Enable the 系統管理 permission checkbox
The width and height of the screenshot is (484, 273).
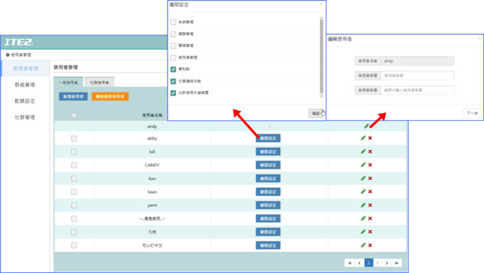point(174,23)
